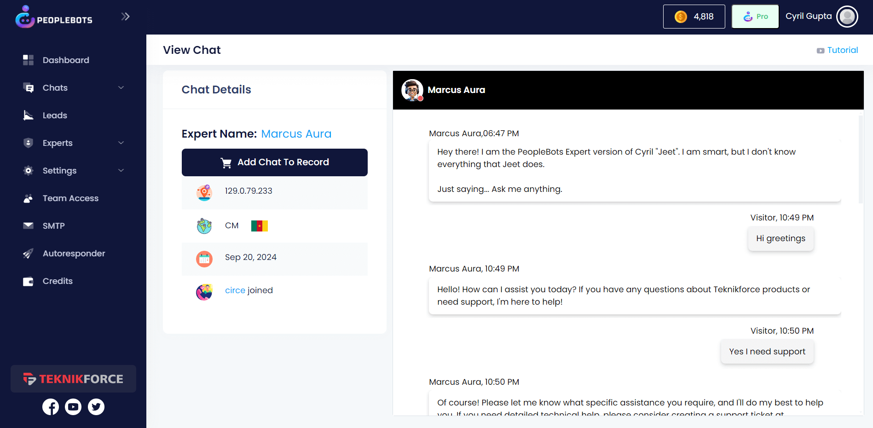873x428 pixels.
Task: Click the chat window vertical scrollbar
Action: coord(860,159)
